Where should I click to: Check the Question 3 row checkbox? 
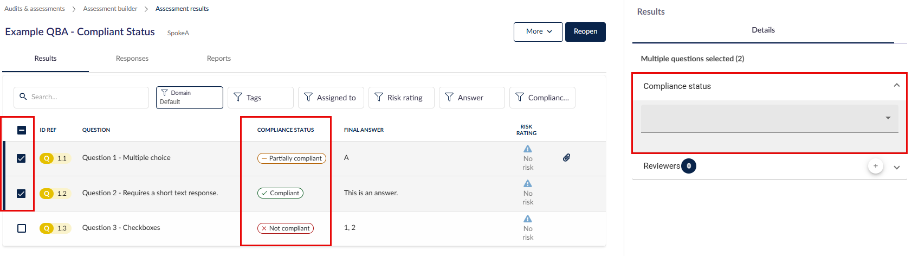coord(22,228)
